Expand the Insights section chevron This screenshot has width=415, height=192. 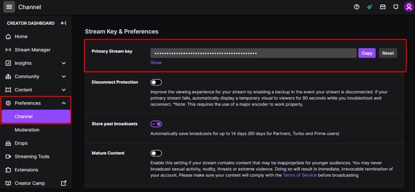point(63,63)
